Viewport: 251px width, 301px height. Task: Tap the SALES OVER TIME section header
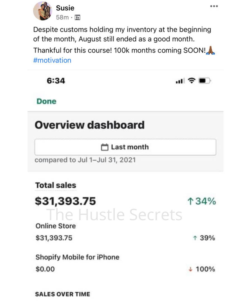62,294
